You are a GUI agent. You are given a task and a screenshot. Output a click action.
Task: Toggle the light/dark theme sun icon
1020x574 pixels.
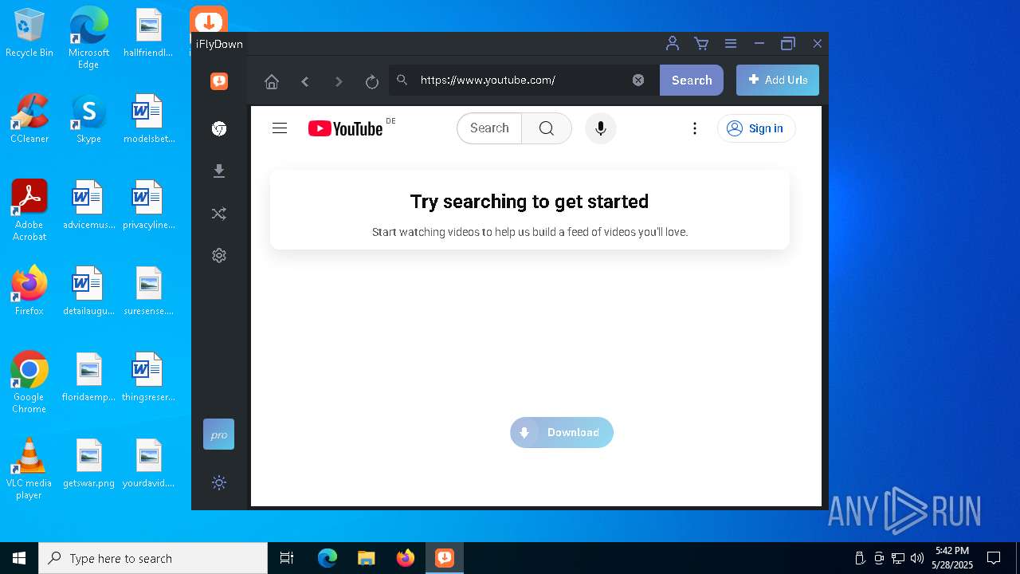coord(219,482)
